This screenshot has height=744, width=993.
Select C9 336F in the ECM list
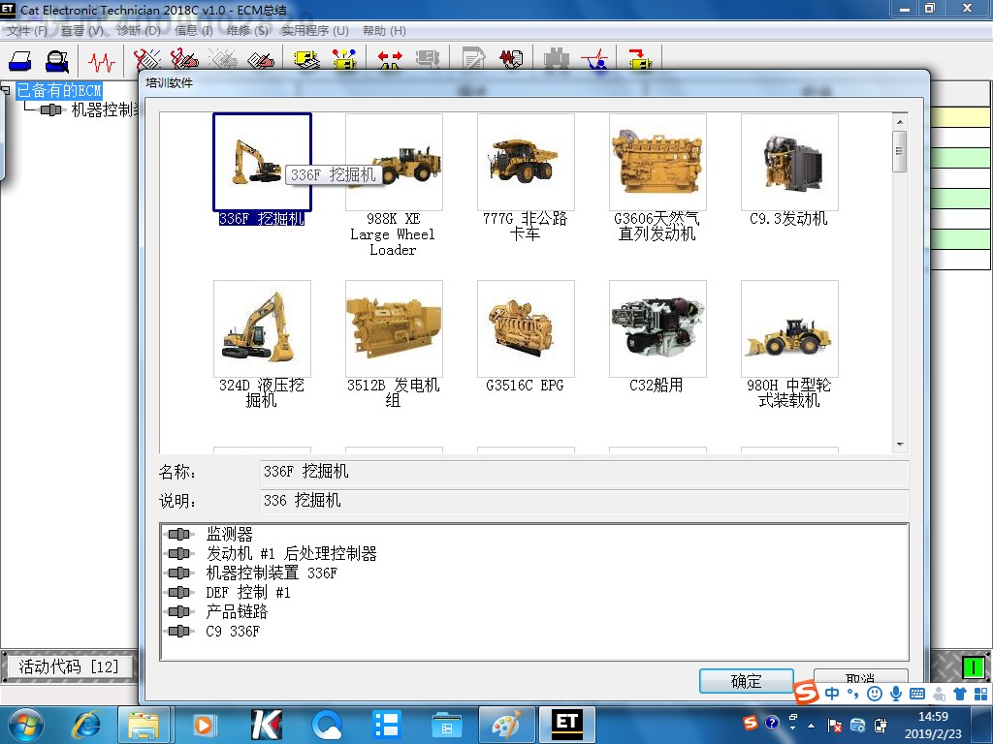click(233, 632)
